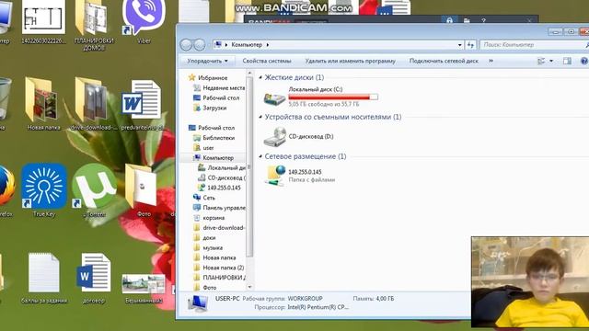Image resolution: width=589 pixels, height=331 pixels.
Task: Open the True Key desktop shortcut
Action: pos(44,190)
